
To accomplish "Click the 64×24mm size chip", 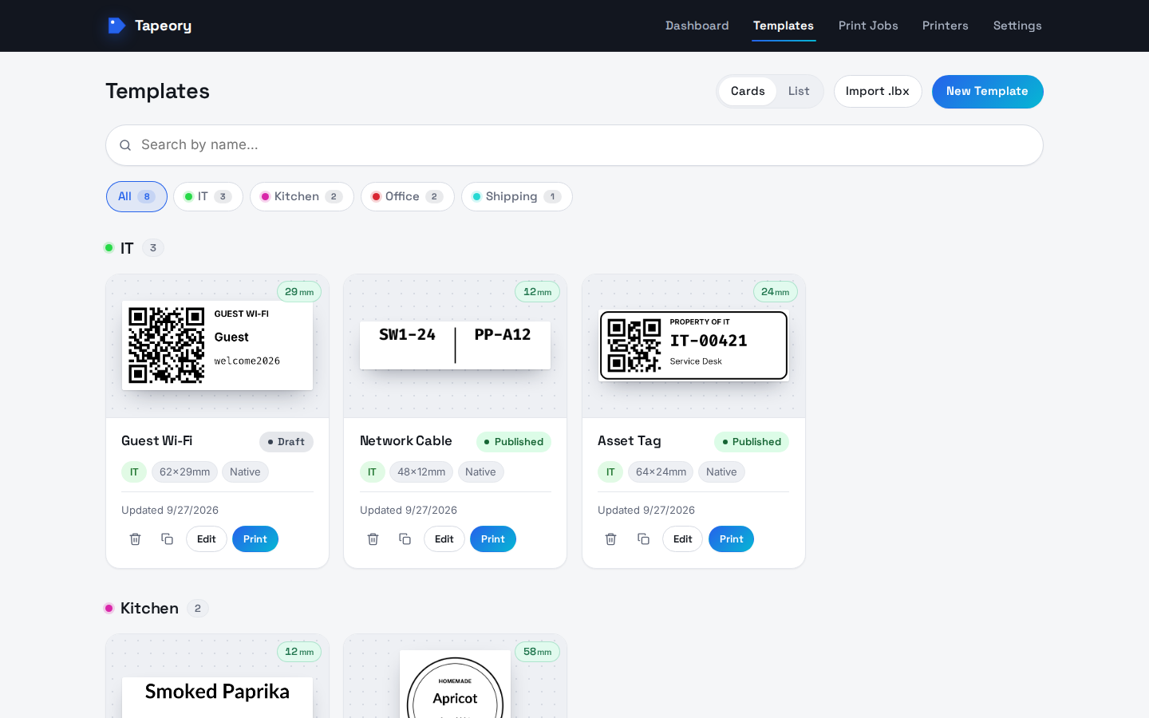I will click(x=661, y=472).
